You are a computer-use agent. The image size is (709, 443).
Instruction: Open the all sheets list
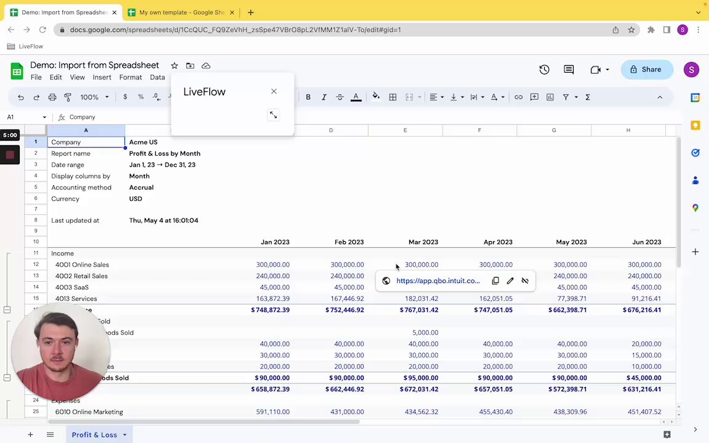pos(50,435)
